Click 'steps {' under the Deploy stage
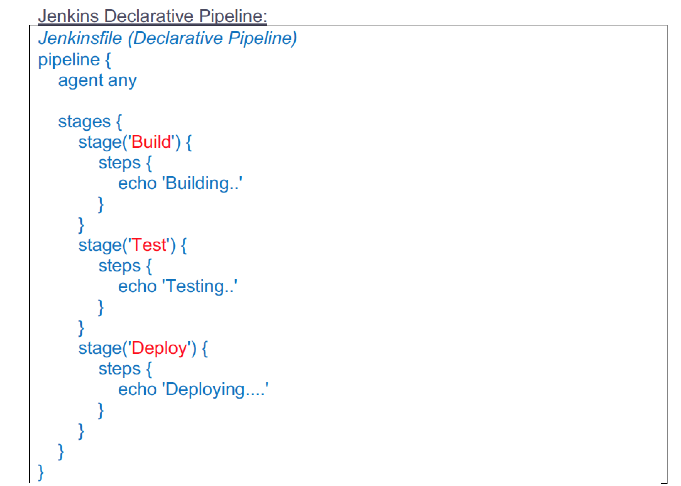This screenshot has width=681, height=486. tap(125, 369)
